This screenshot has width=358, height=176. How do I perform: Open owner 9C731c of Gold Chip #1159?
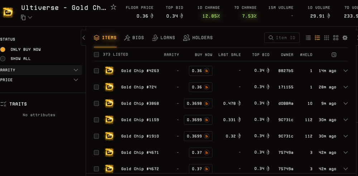tap(286, 120)
